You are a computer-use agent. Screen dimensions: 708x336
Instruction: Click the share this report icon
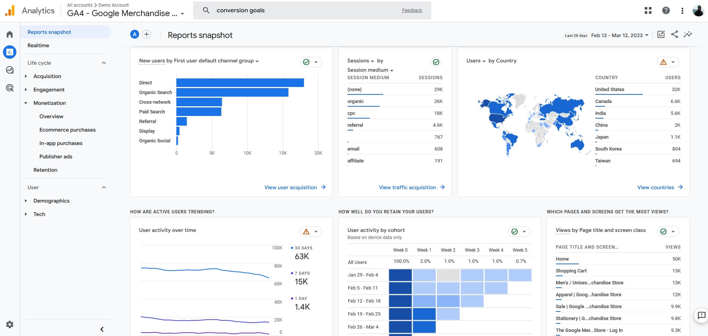(675, 35)
